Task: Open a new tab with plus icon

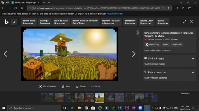Action: pos(44,2)
